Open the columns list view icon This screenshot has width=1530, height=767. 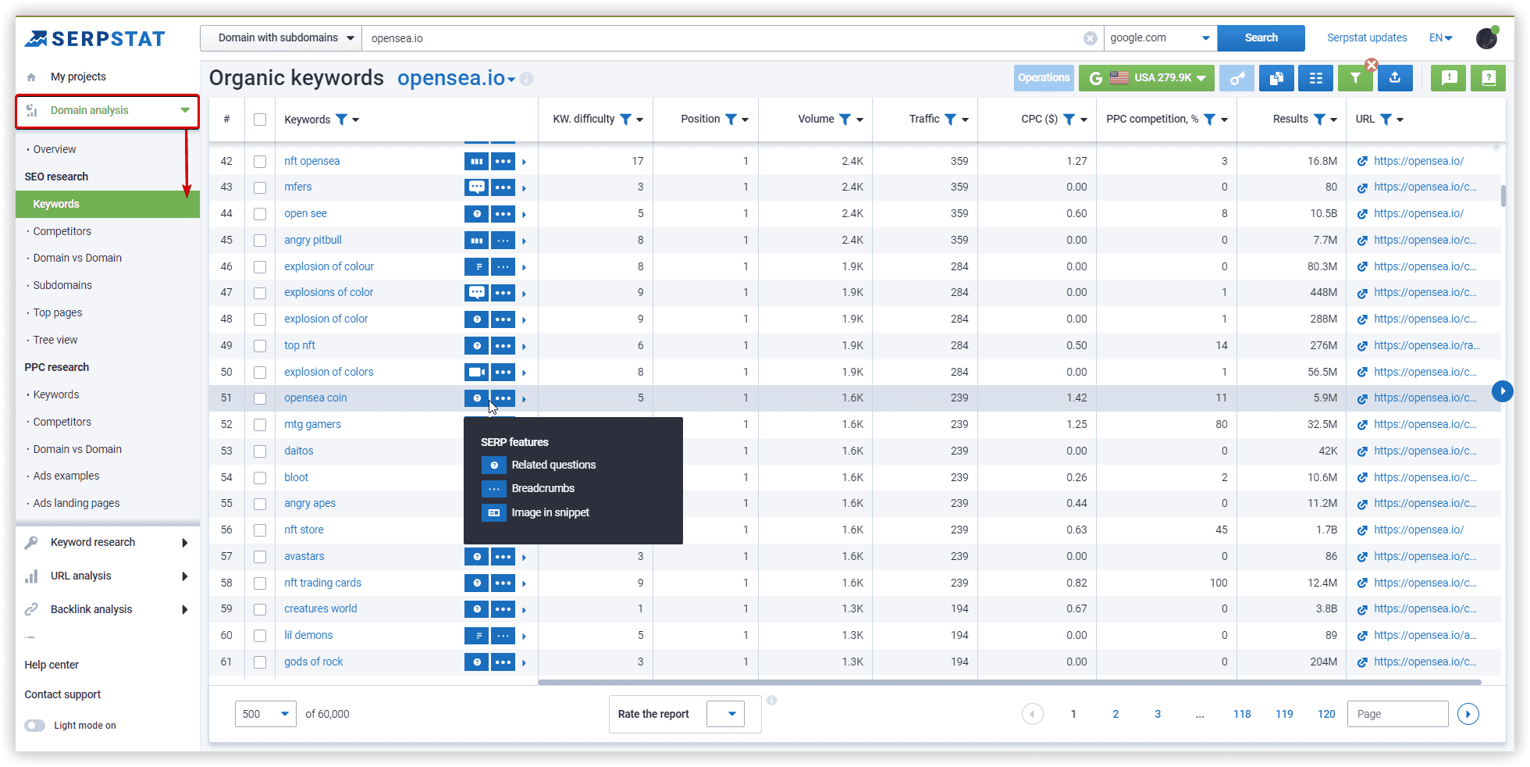click(x=1316, y=78)
